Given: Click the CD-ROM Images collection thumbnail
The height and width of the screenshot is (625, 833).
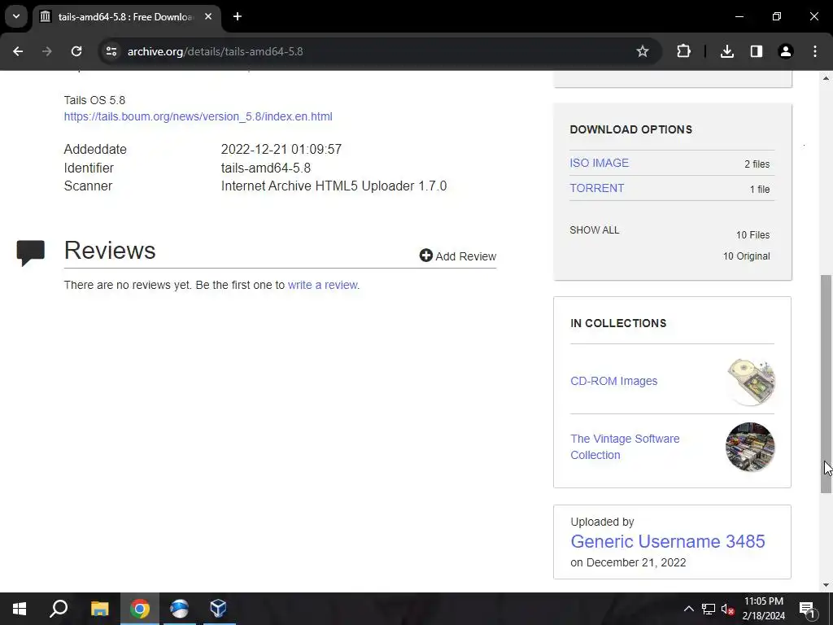Looking at the screenshot, I should click(x=750, y=381).
